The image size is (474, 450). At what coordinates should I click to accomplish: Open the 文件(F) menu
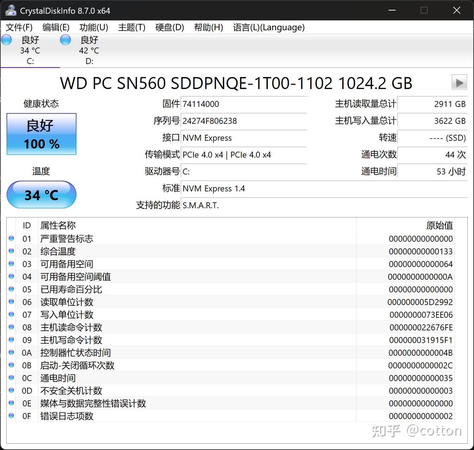pyautogui.click(x=19, y=27)
